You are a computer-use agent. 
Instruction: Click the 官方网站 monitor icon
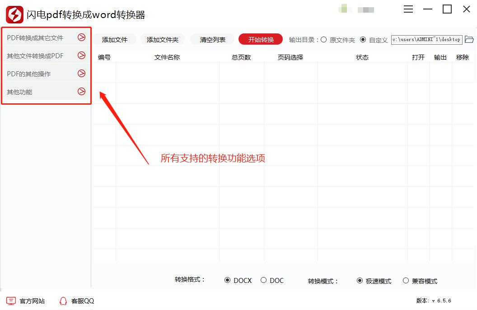[x=10, y=301]
